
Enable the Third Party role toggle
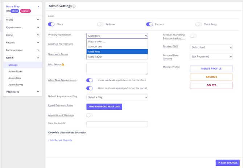198,24
